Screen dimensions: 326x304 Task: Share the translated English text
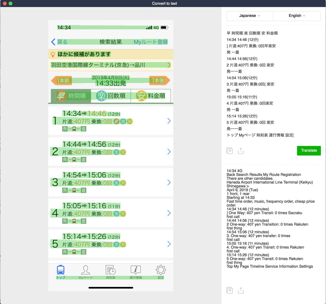(241, 290)
